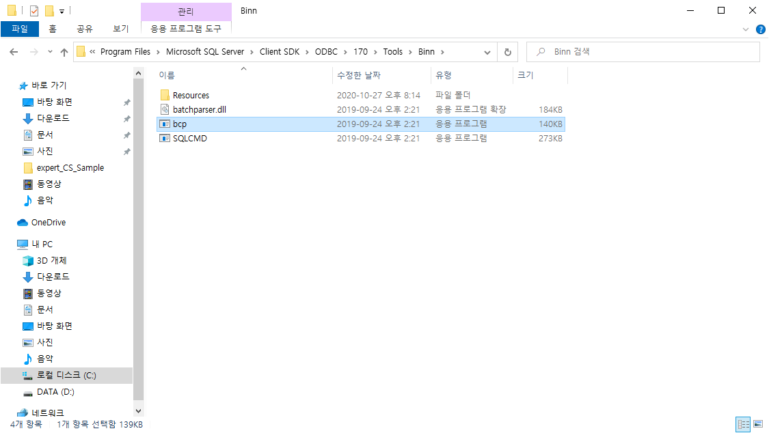
Task: Click Program Files in the address path
Action: pos(126,52)
